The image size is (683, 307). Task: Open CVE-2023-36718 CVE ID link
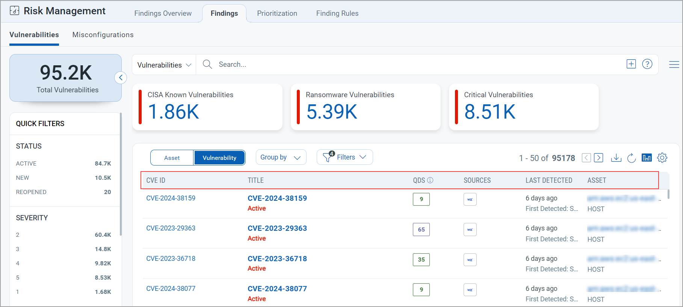pyautogui.click(x=171, y=259)
